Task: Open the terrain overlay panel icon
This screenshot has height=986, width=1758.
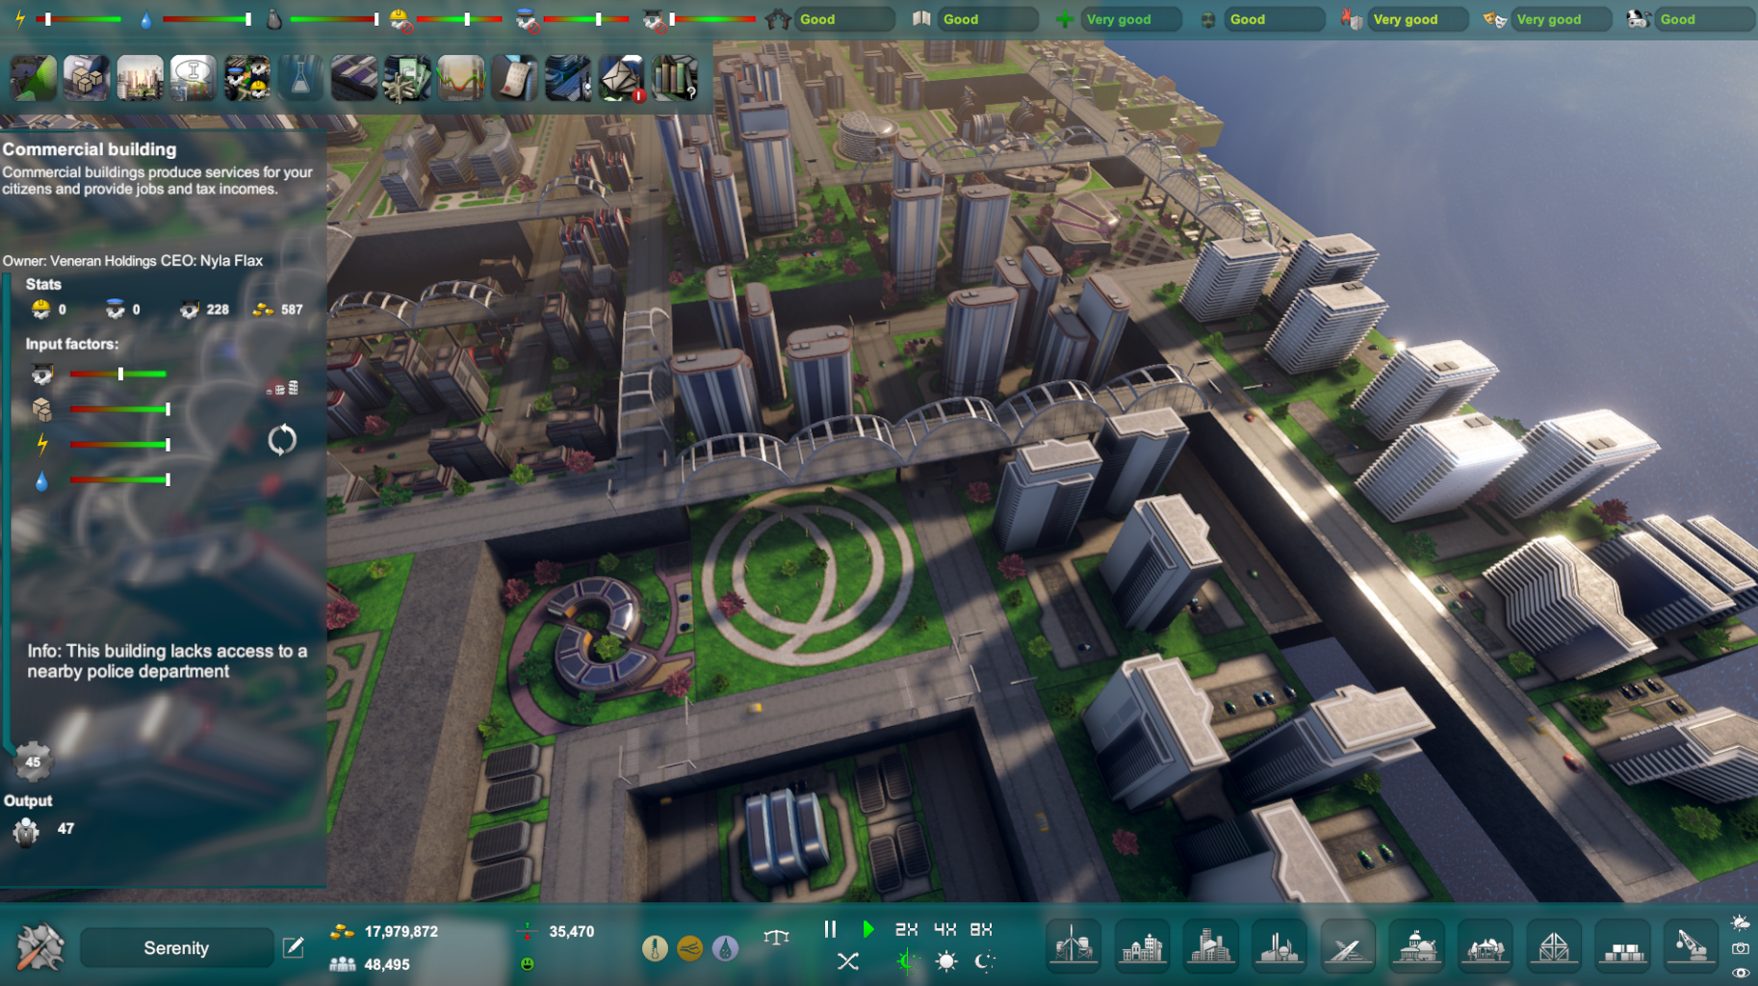Action: click(33, 78)
